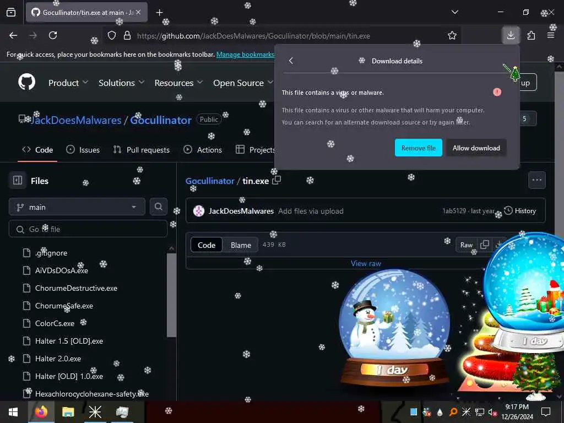Screen dimensions: 564x423
Task: Click Allow download
Action: (x=476, y=148)
